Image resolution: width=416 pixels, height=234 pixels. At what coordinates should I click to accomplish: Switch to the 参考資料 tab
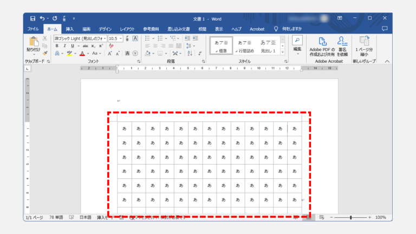[x=151, y=29]
